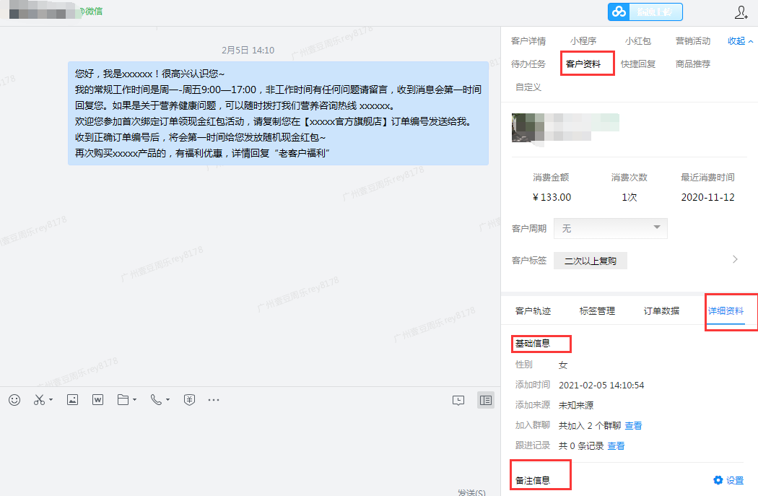758x496 pixels.
Task: Click the yuan shield payment icon
Action: (x=188, y=399)
